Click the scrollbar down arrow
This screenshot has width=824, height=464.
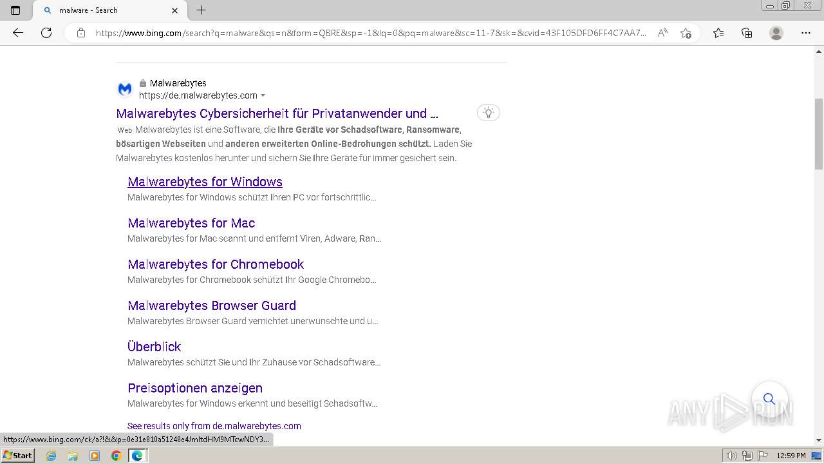click(819, 440)
